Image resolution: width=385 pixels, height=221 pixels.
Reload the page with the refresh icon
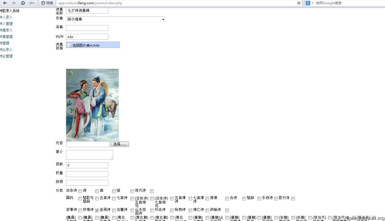(23, 3)
